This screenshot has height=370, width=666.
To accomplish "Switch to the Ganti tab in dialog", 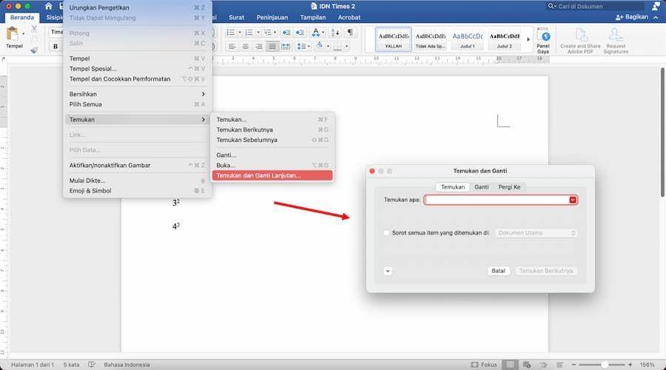I will (x=481, y=187).
